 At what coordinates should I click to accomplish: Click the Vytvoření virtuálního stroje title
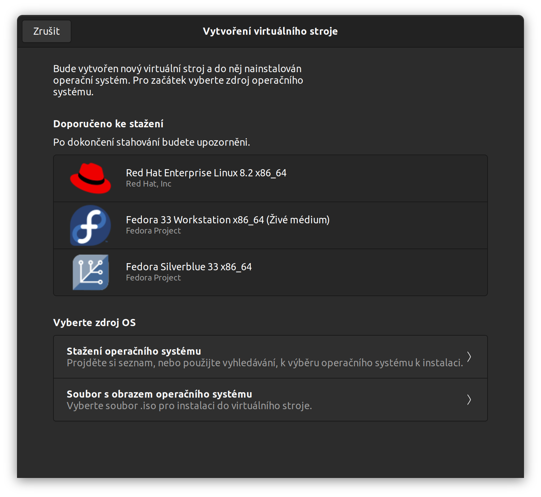[x=270, y=31]
